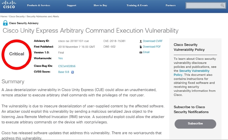Open the Support menu

click(x=71, y=5)
